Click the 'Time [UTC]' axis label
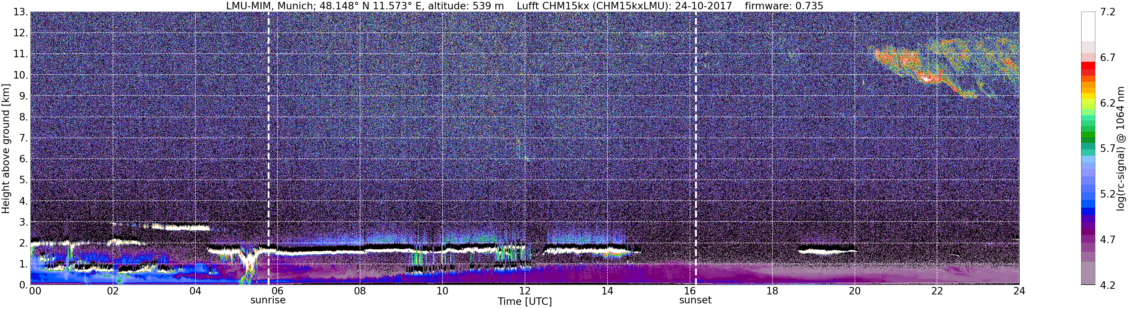The height and width of the screenshot is (309, 1128). 524,302
